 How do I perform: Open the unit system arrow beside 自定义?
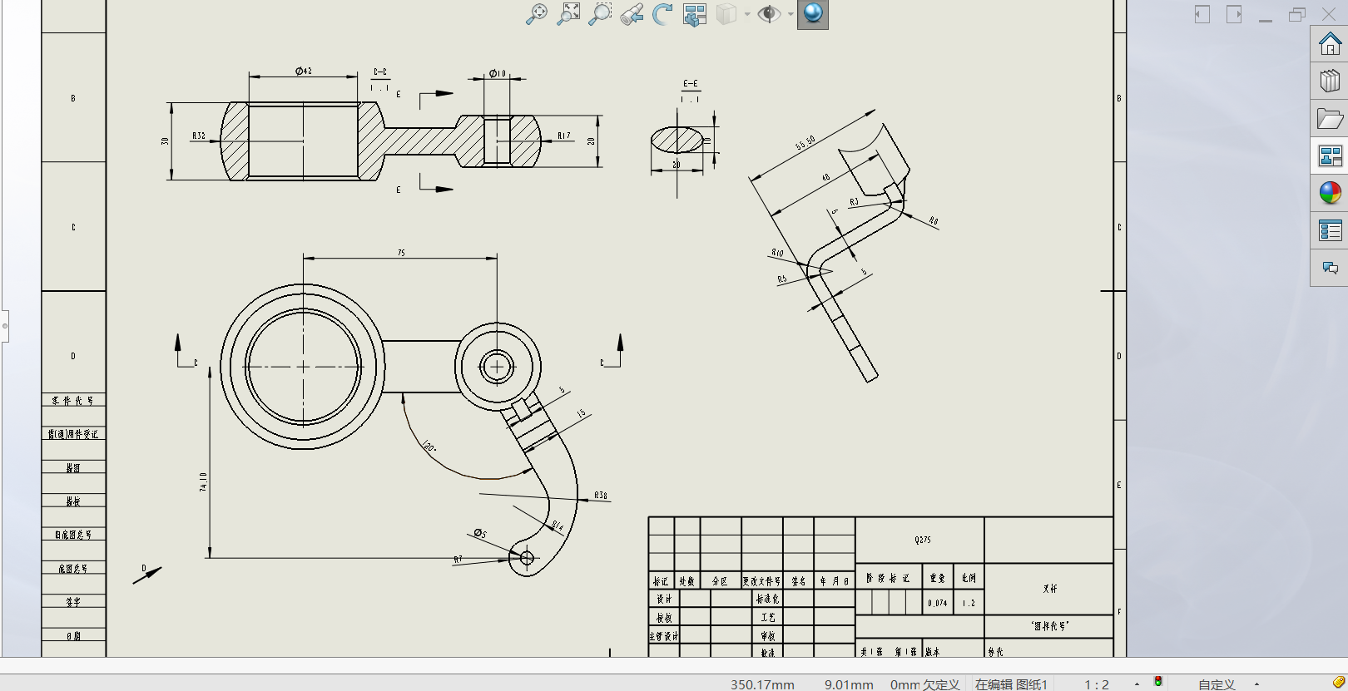tap(1256, 684)
